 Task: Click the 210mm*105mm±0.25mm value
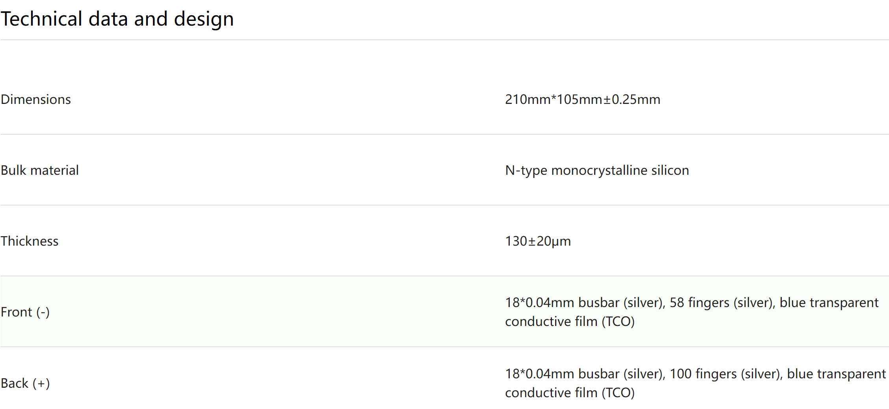click(x=583, y=99)
